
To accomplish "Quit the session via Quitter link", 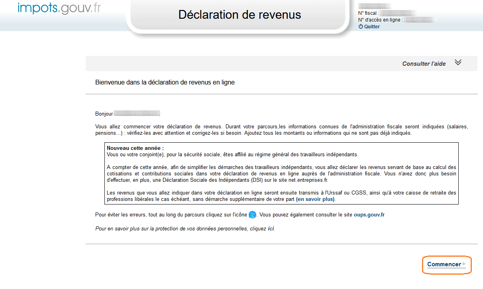I will tap(371, 27).
